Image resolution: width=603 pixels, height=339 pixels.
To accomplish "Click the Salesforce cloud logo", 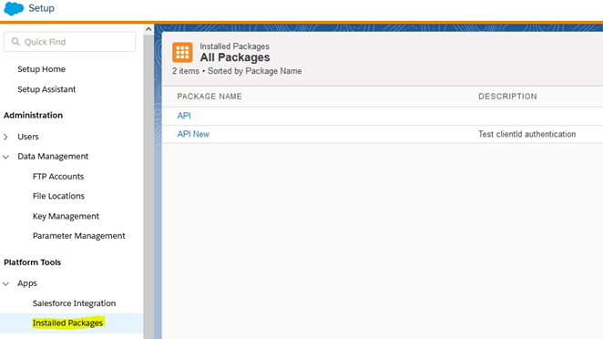I will [14, 8].
